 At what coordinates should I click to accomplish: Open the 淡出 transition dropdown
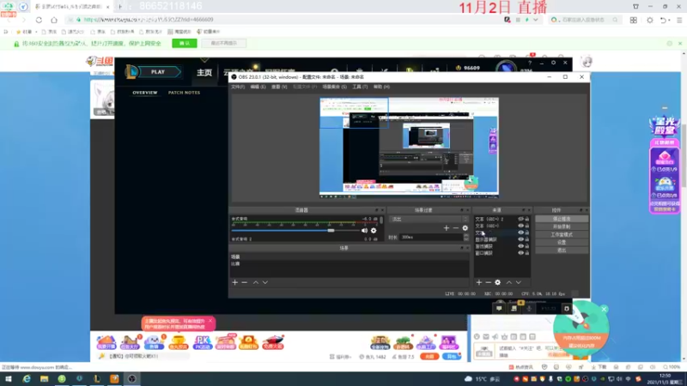click(429, 219)
